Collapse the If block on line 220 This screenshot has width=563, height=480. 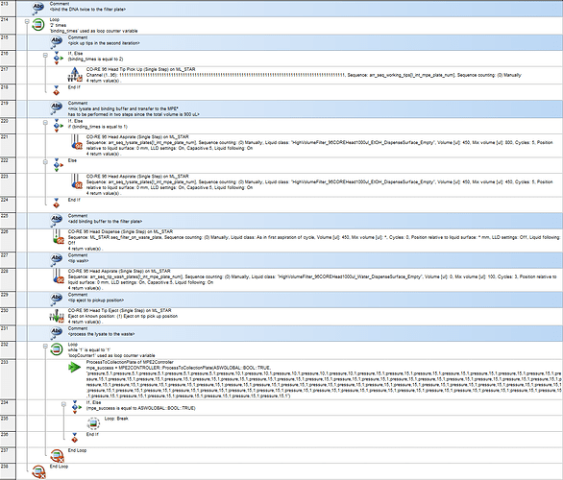pyautogui.click(x=45, y=123)
